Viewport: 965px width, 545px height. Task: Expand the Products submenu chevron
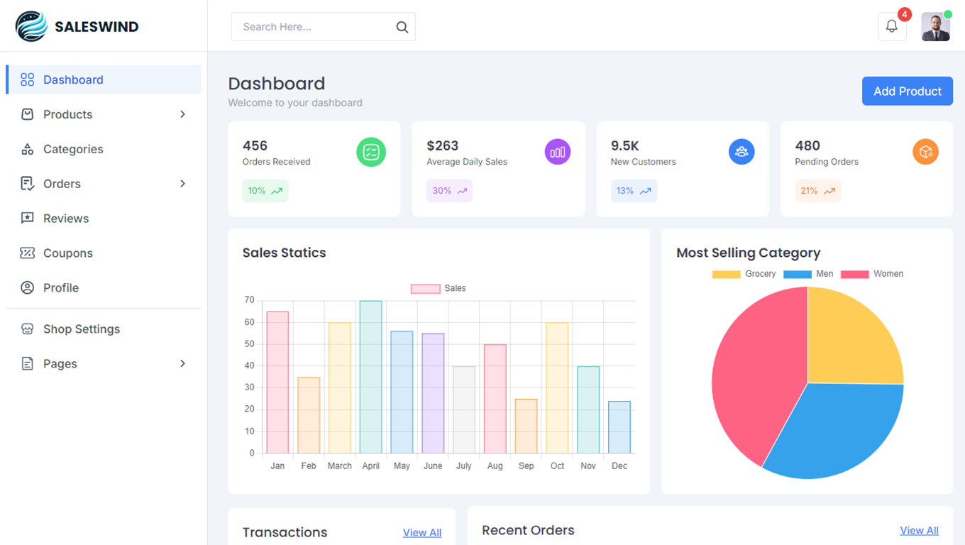pyautogui.click(x=182, y=114)
